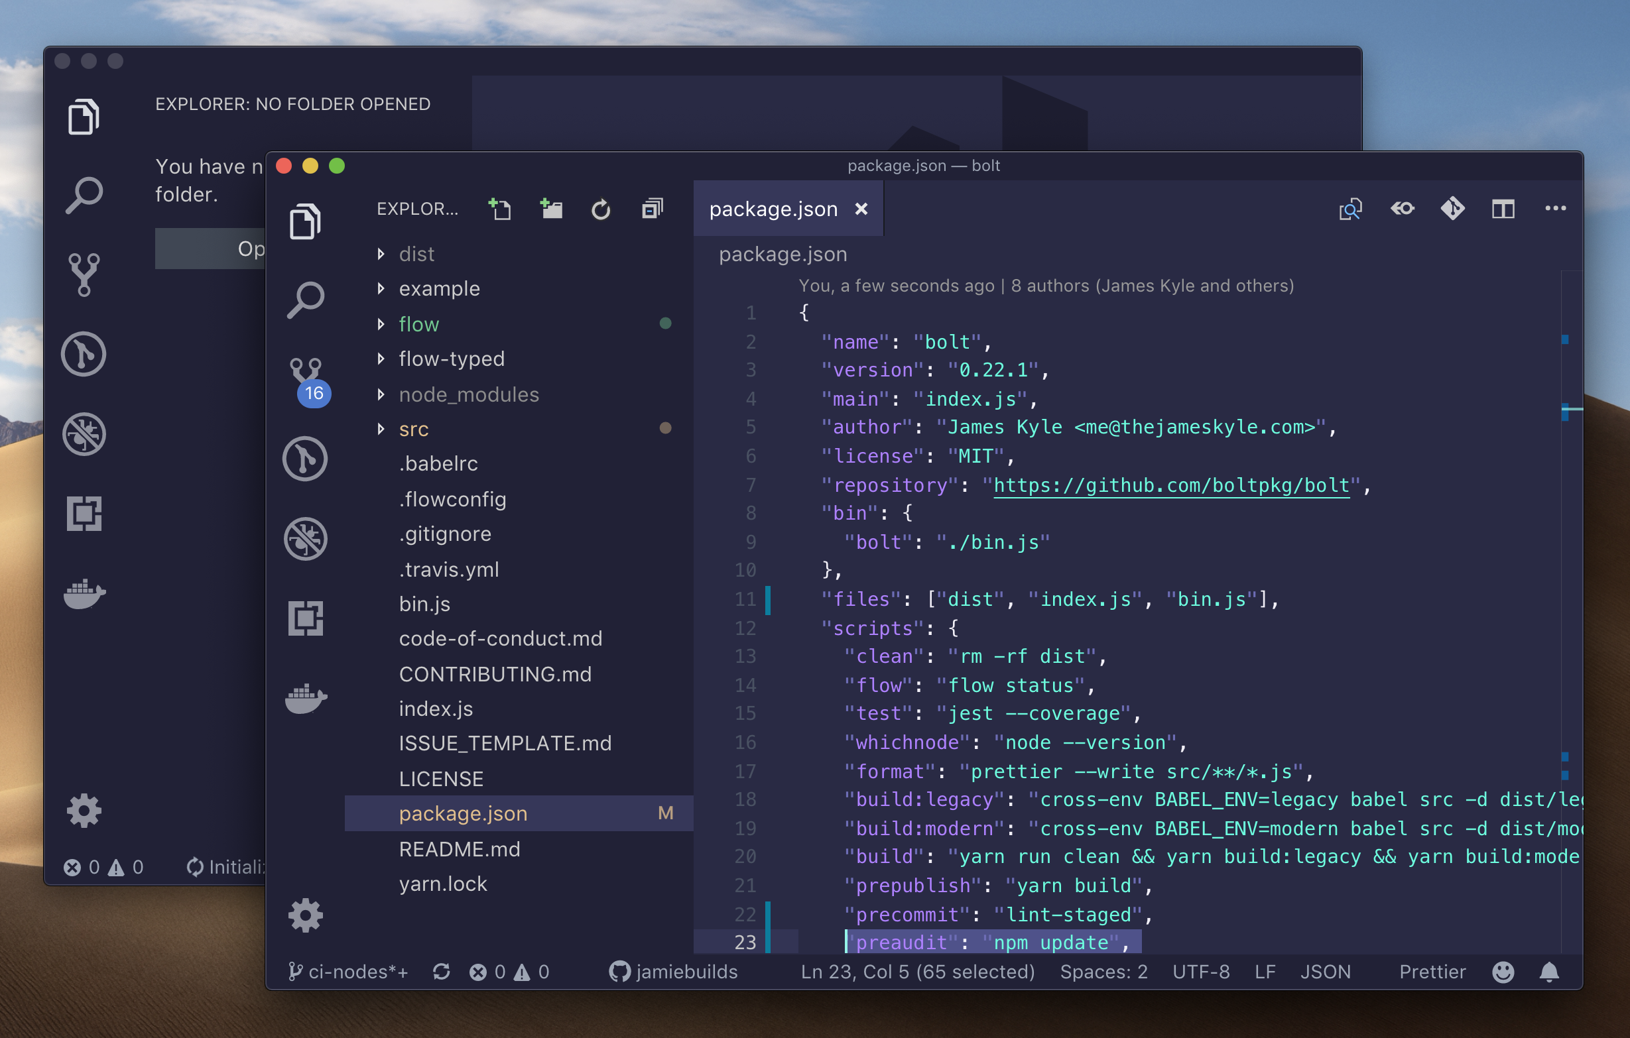1630x1038 pixels.
Task: Open the GitHub bolt repository link
Action: pos(1171,485)
